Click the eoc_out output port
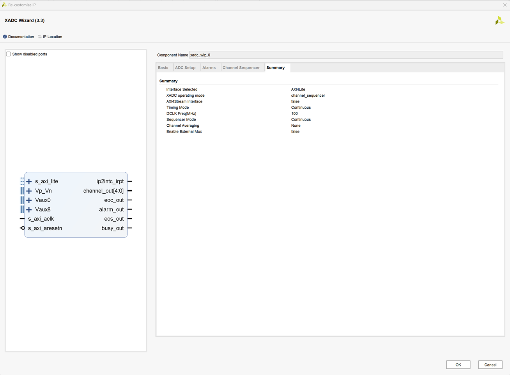The height and width of the screenshot is (375, 510). (114, 200)
